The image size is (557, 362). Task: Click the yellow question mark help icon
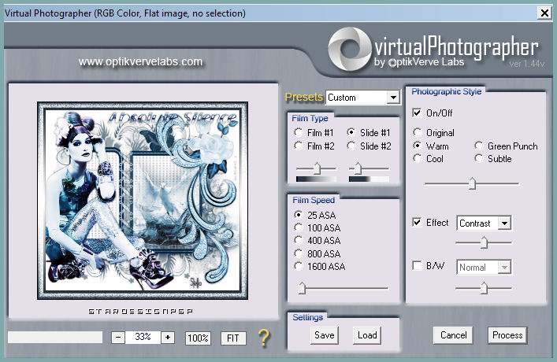click(x=264, y=338)
